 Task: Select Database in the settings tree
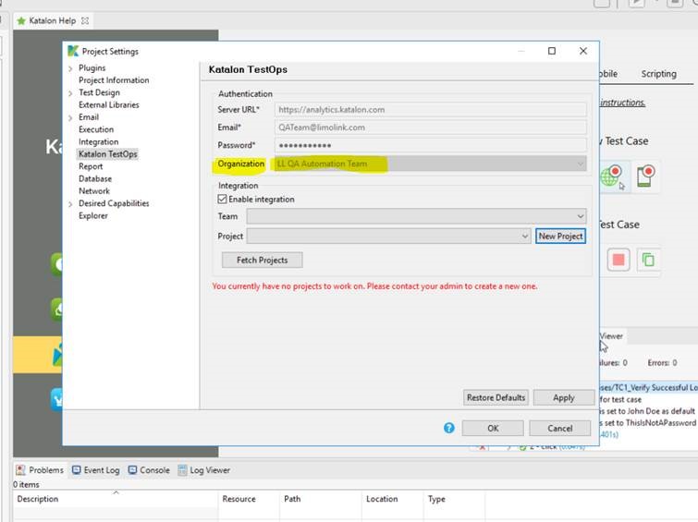pos(95,179)
